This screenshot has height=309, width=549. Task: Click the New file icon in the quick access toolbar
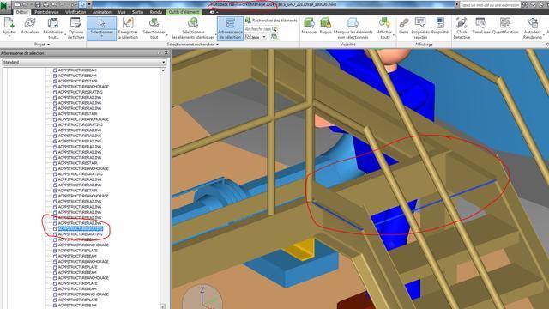pos(17,4)
